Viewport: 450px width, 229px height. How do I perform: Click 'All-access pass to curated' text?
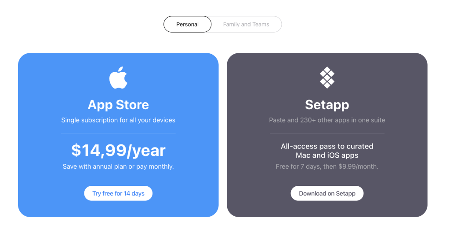click(327, 146)
